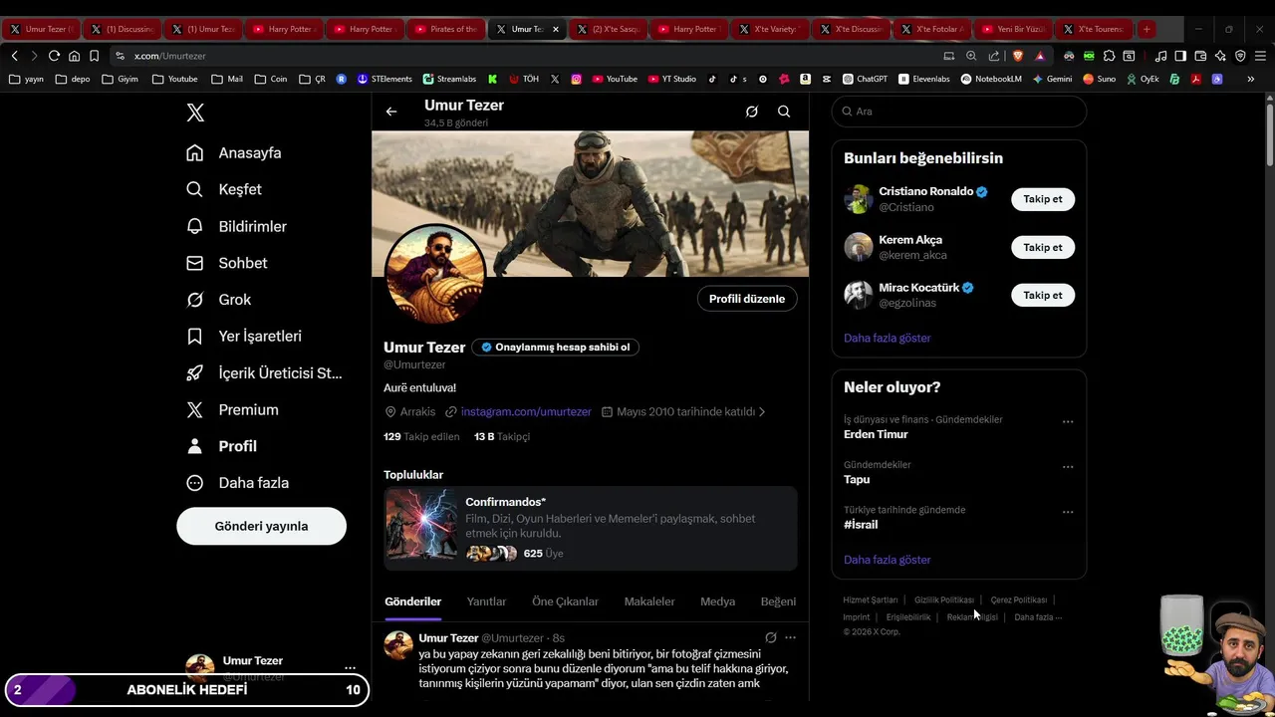Screen dimensions: 1275x717
Task: Click Onaylanmış hesap sahibi ol badge
Action: click(x=556, y=348)
